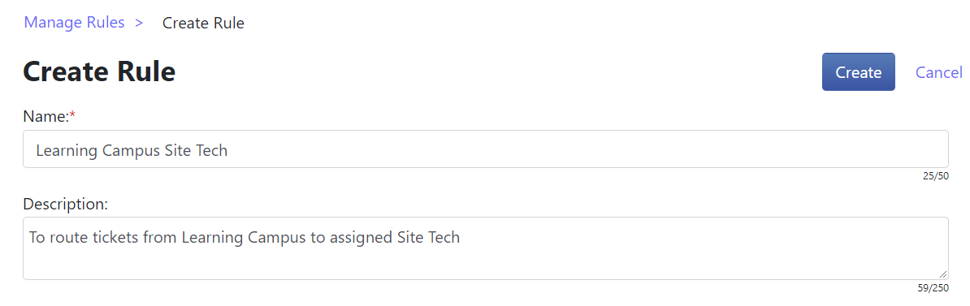This screenshot has height=306, width=970.
Task: Click the Description textarea resize handle
Action: tap(942, 274)
